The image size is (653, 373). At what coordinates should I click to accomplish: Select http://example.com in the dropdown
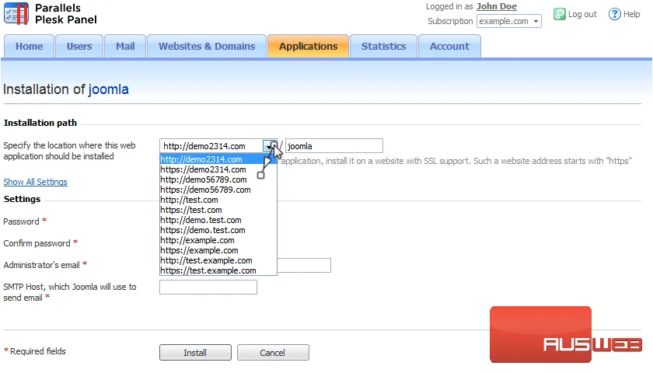point(218,240)
